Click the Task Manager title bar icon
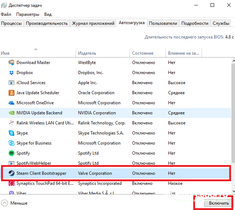The image size is (235, 210). 4,5
